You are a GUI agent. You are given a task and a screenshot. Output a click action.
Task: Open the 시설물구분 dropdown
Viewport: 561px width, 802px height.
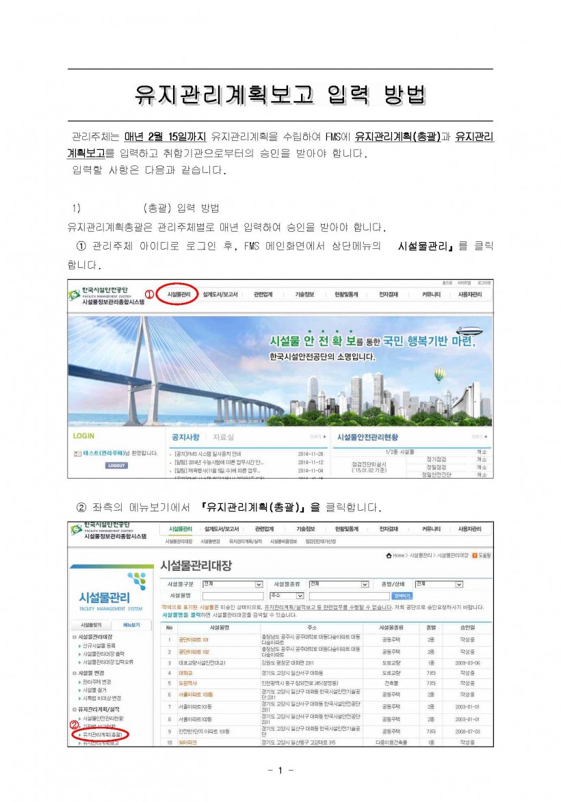(259, 585)
